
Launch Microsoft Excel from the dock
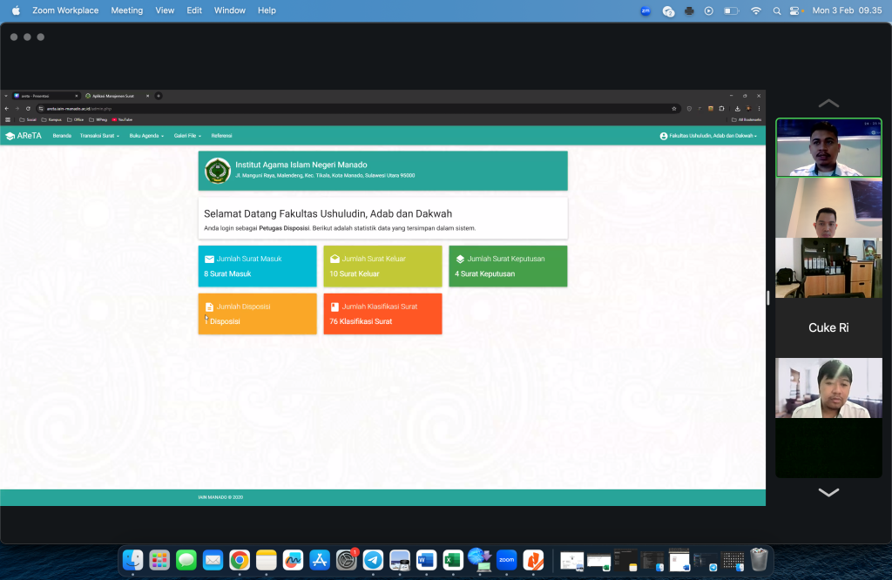(453, 560)
